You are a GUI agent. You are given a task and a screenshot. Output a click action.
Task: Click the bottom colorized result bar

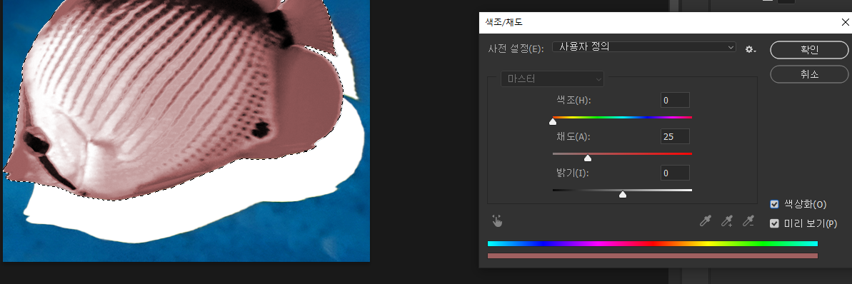point(653,255)
